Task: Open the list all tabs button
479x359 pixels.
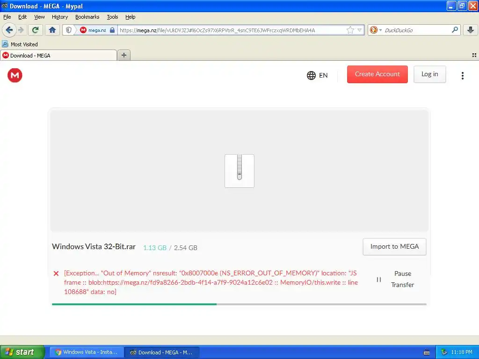Action: [474, 55]
